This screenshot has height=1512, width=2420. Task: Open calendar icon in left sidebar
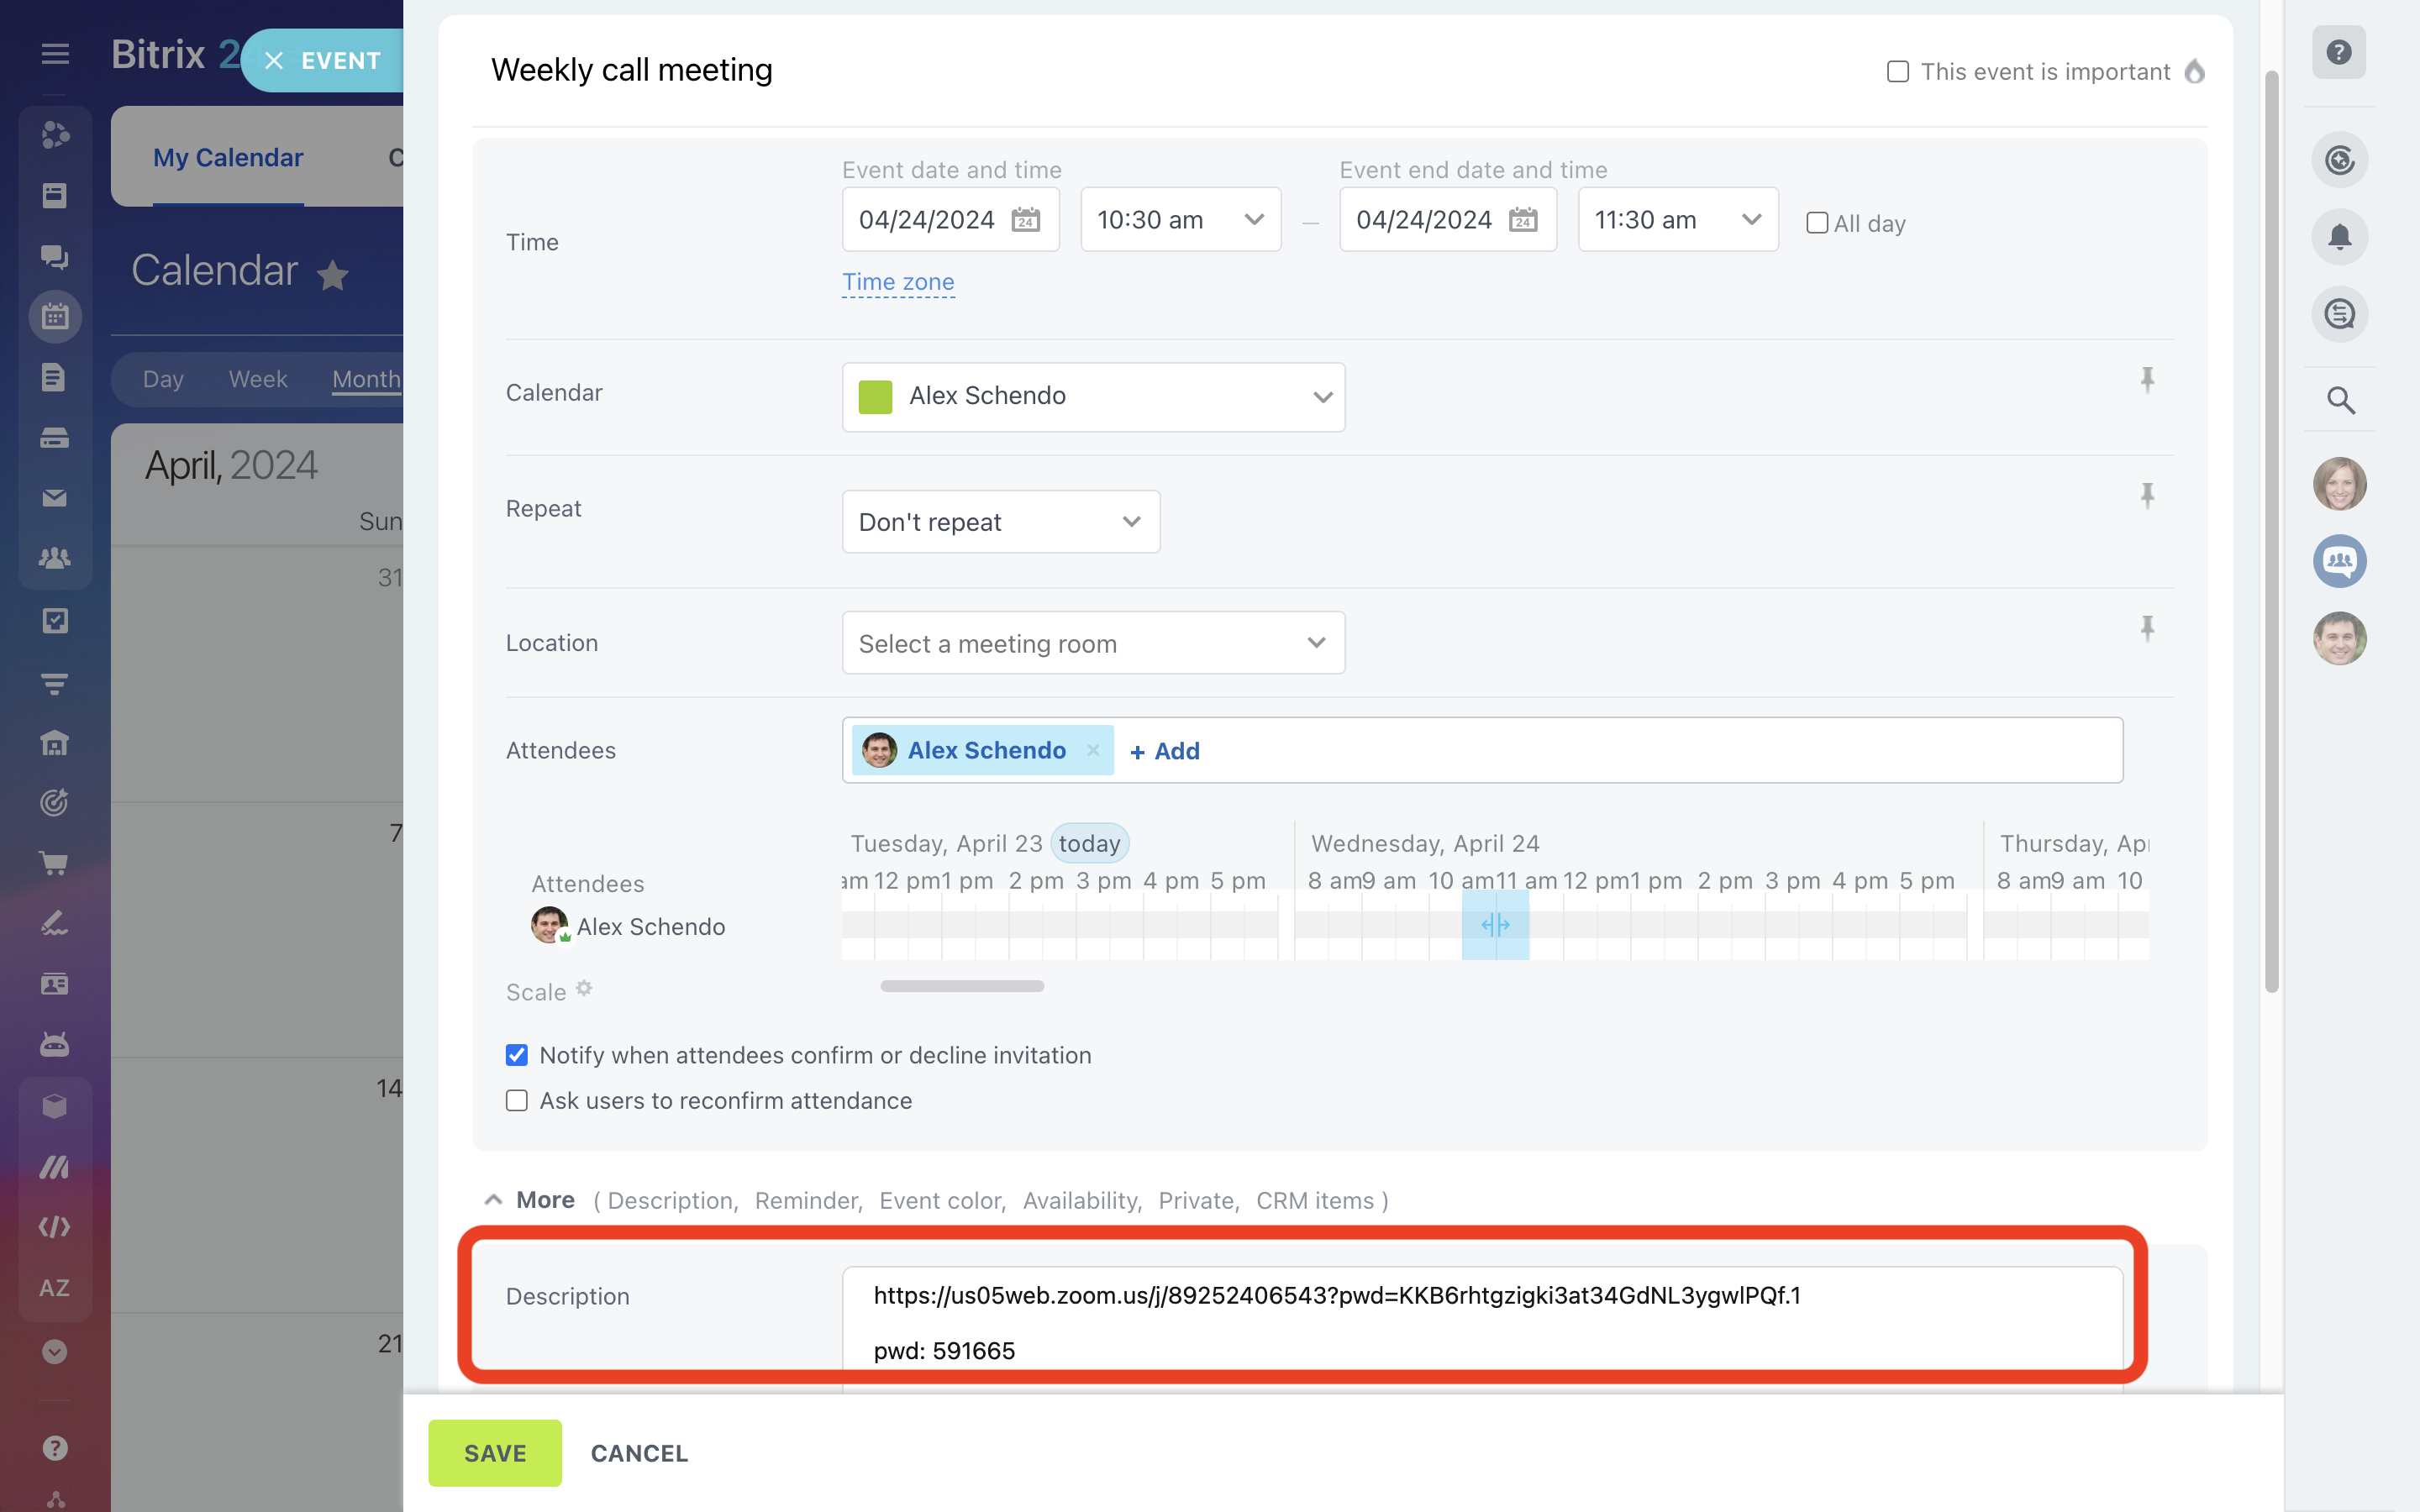point(55,317)
